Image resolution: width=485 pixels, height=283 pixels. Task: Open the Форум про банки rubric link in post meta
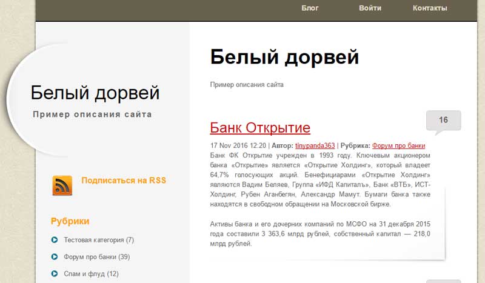pyautogui.click(x=398, y=145)
